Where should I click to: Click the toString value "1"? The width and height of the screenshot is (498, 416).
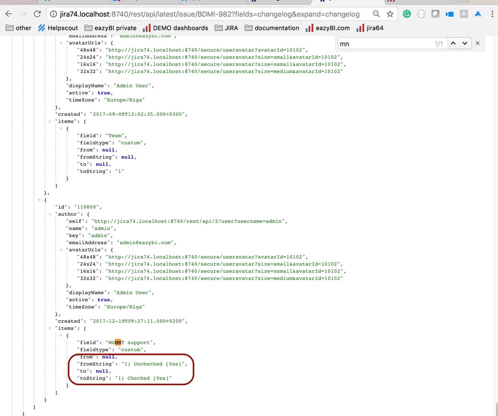click(120, 171)
